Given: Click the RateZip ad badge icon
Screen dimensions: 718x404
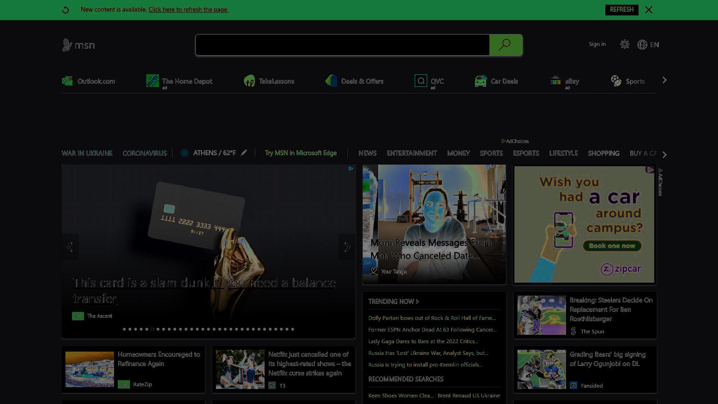Looking at the screenshot, I should pyautogui.click(x=123, y=384).
